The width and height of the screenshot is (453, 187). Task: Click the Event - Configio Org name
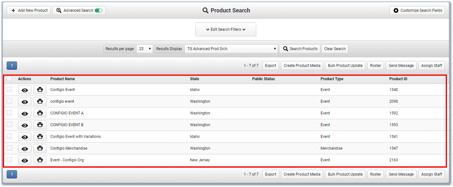(x=67, y=160)
